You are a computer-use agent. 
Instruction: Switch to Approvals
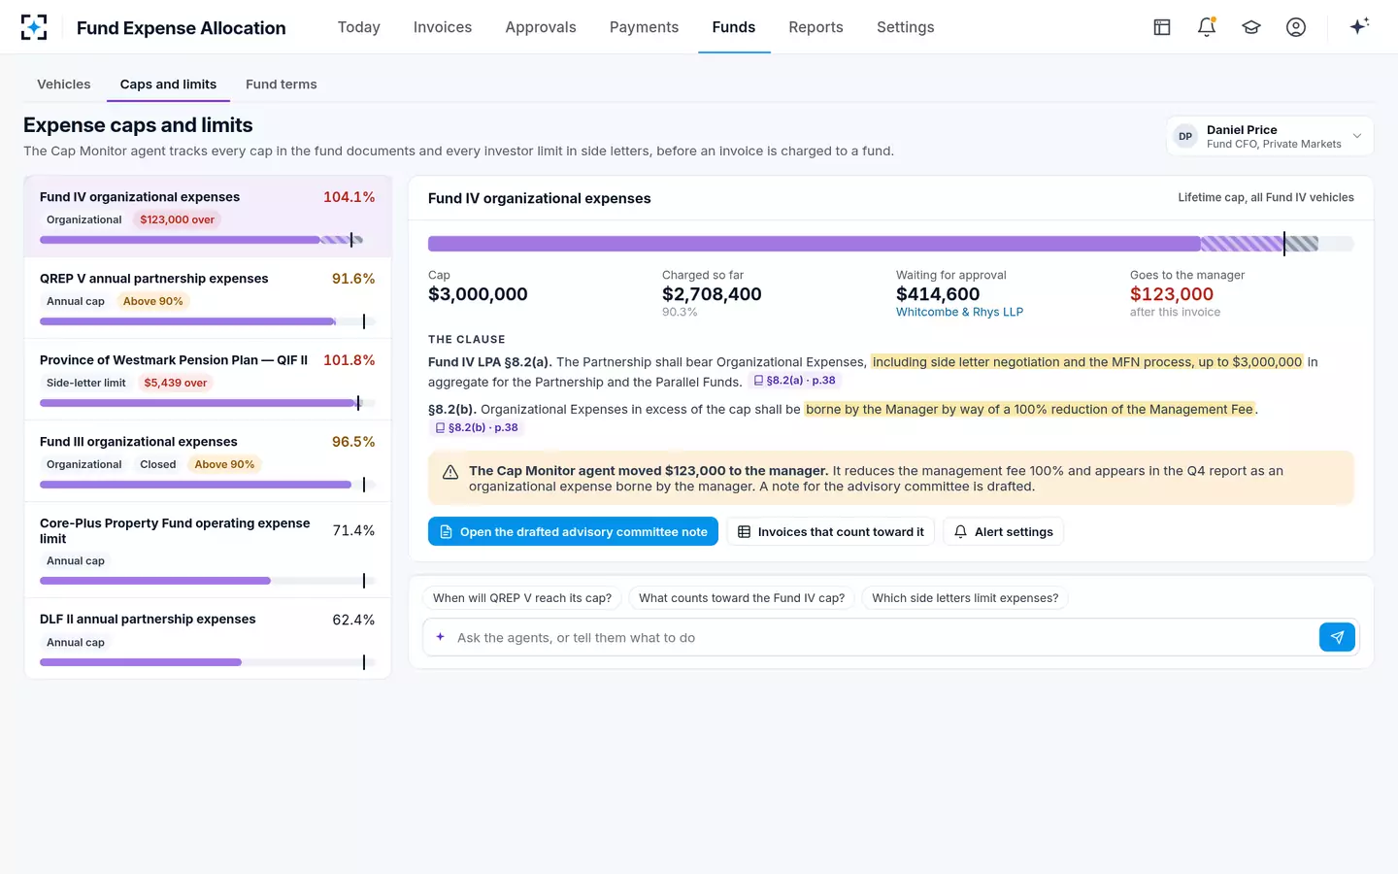[541, 27]
